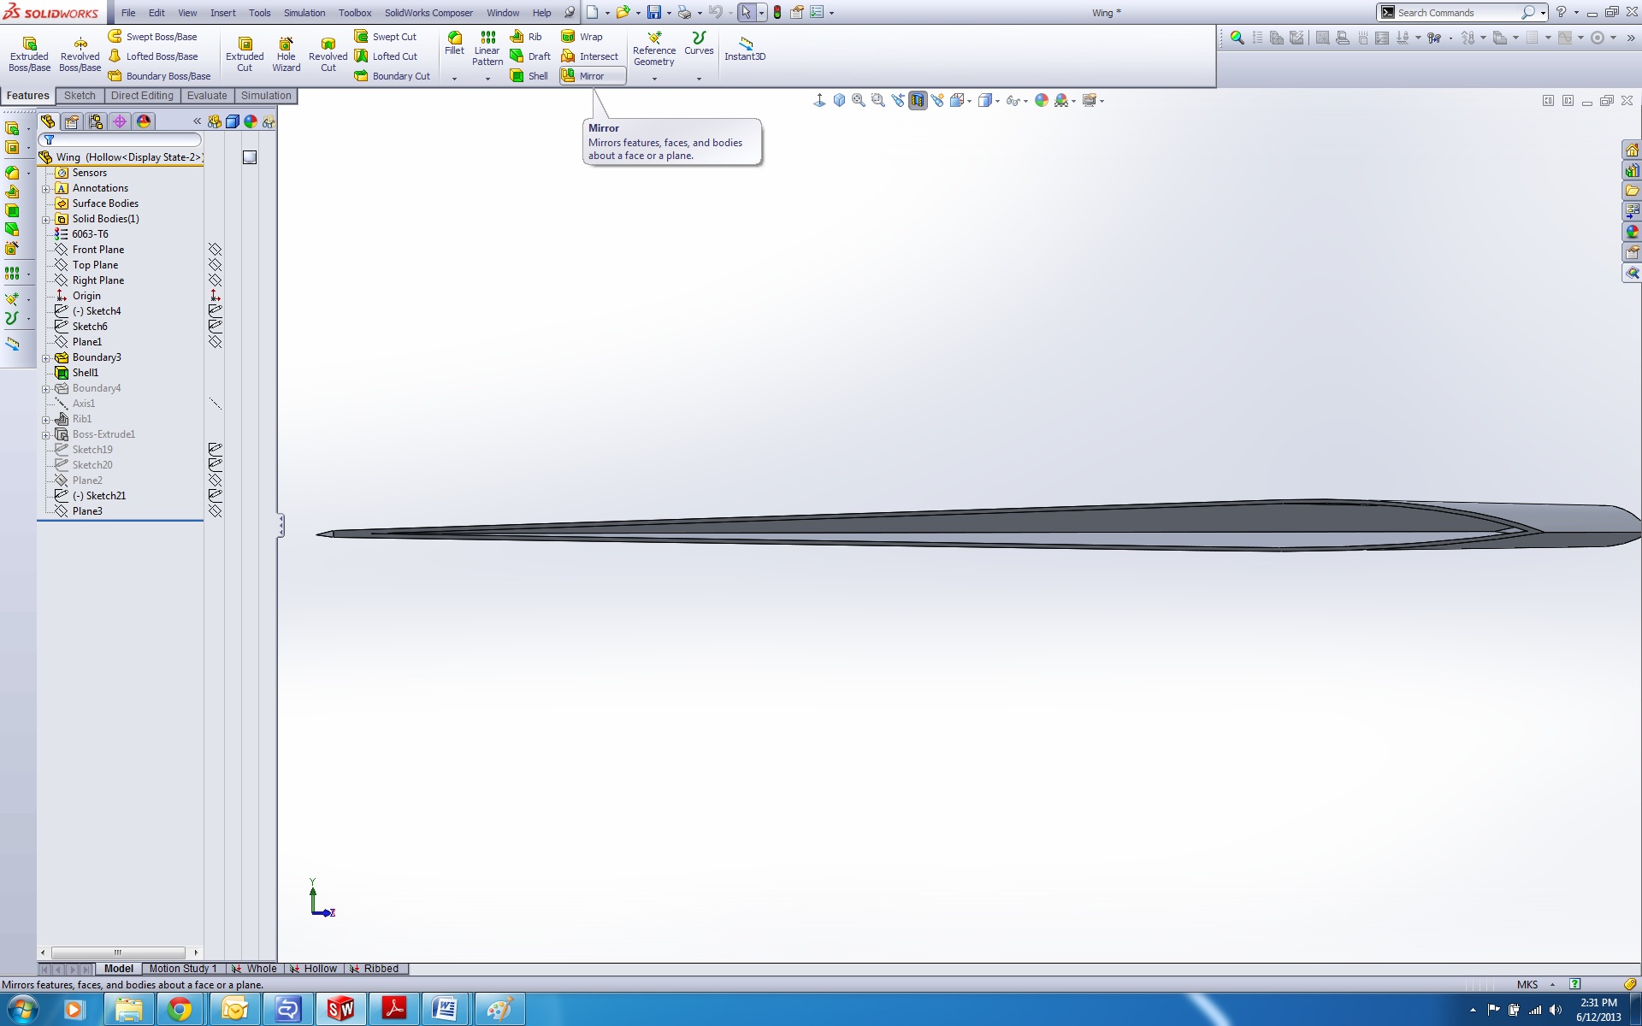Select the Wrap feature tool
The width and height of the screenshot is (1642, 1026).
pyautogui.click(x=582, y=37)
